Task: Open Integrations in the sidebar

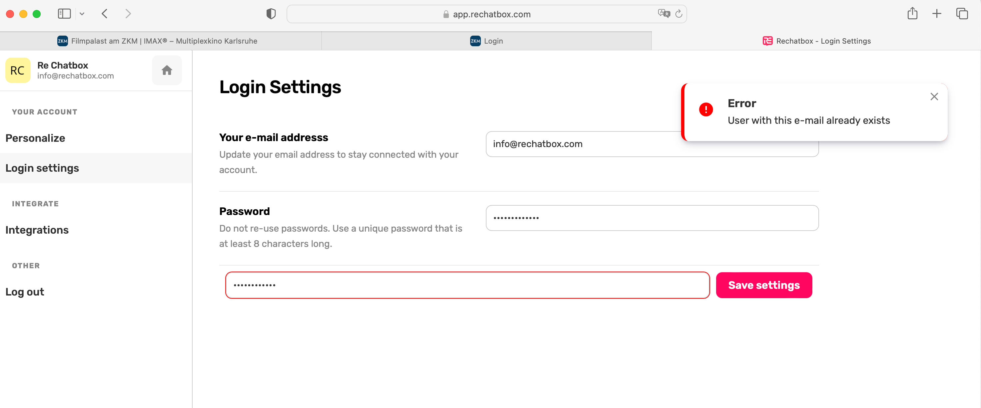Action: [96, 230]
